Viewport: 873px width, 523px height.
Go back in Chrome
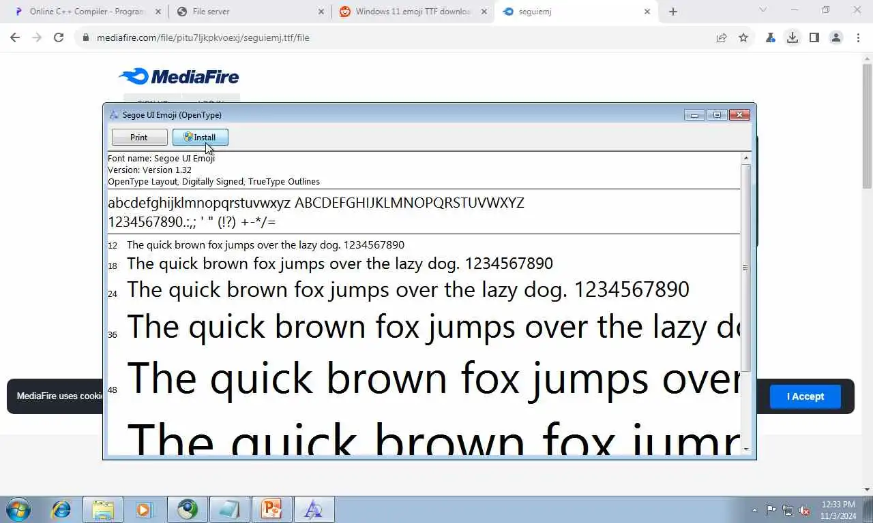pyautogui.click(x=15, y=37)
